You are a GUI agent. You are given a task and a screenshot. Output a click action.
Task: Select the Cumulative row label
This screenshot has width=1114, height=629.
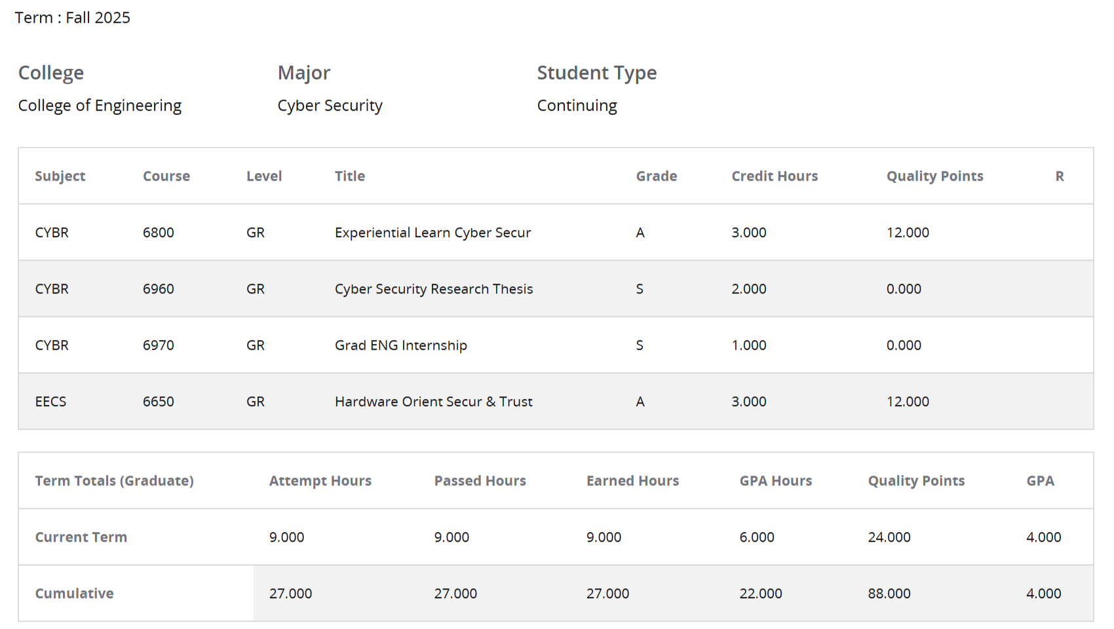[74, 594]
